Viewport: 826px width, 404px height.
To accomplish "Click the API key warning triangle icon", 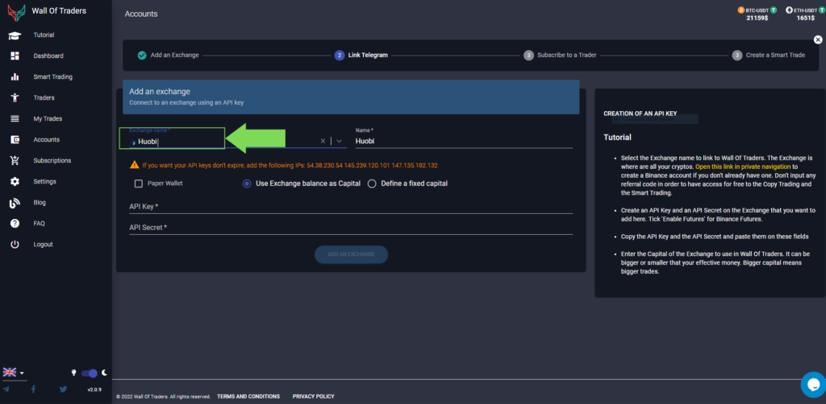I will pos(135,165).
